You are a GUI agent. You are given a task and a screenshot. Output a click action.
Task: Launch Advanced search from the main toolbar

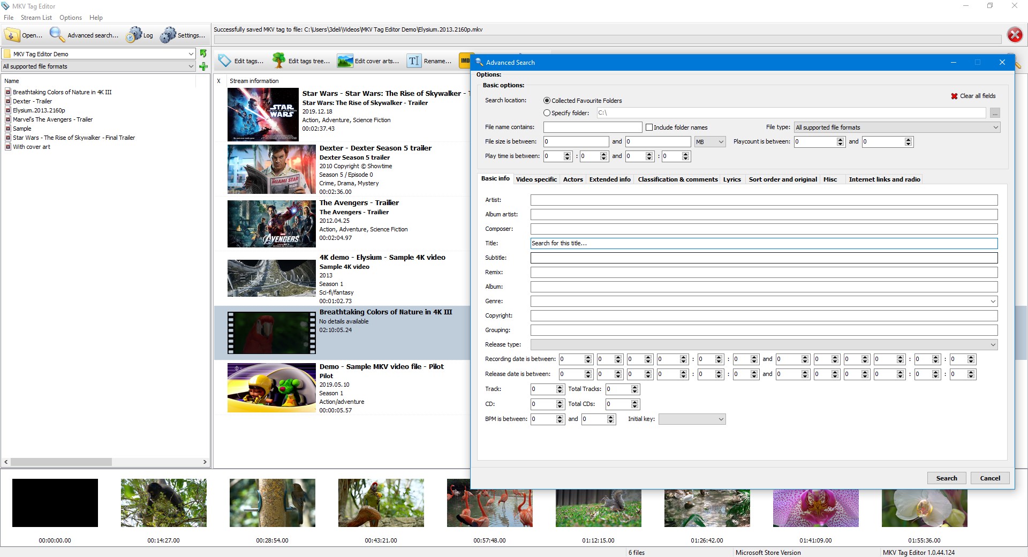tap(84, 35)
